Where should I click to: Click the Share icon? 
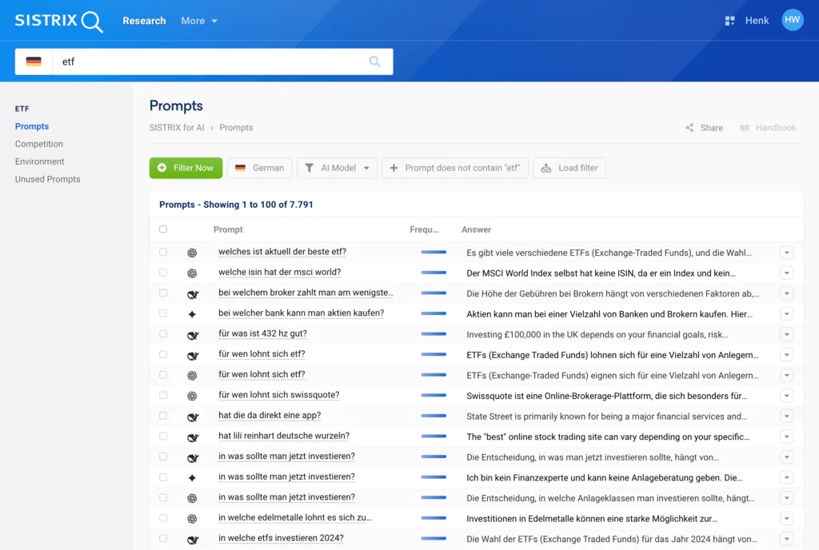point(689,128)
